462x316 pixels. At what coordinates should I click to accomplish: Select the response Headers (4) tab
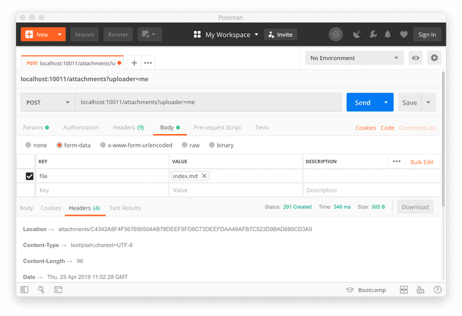84,208
